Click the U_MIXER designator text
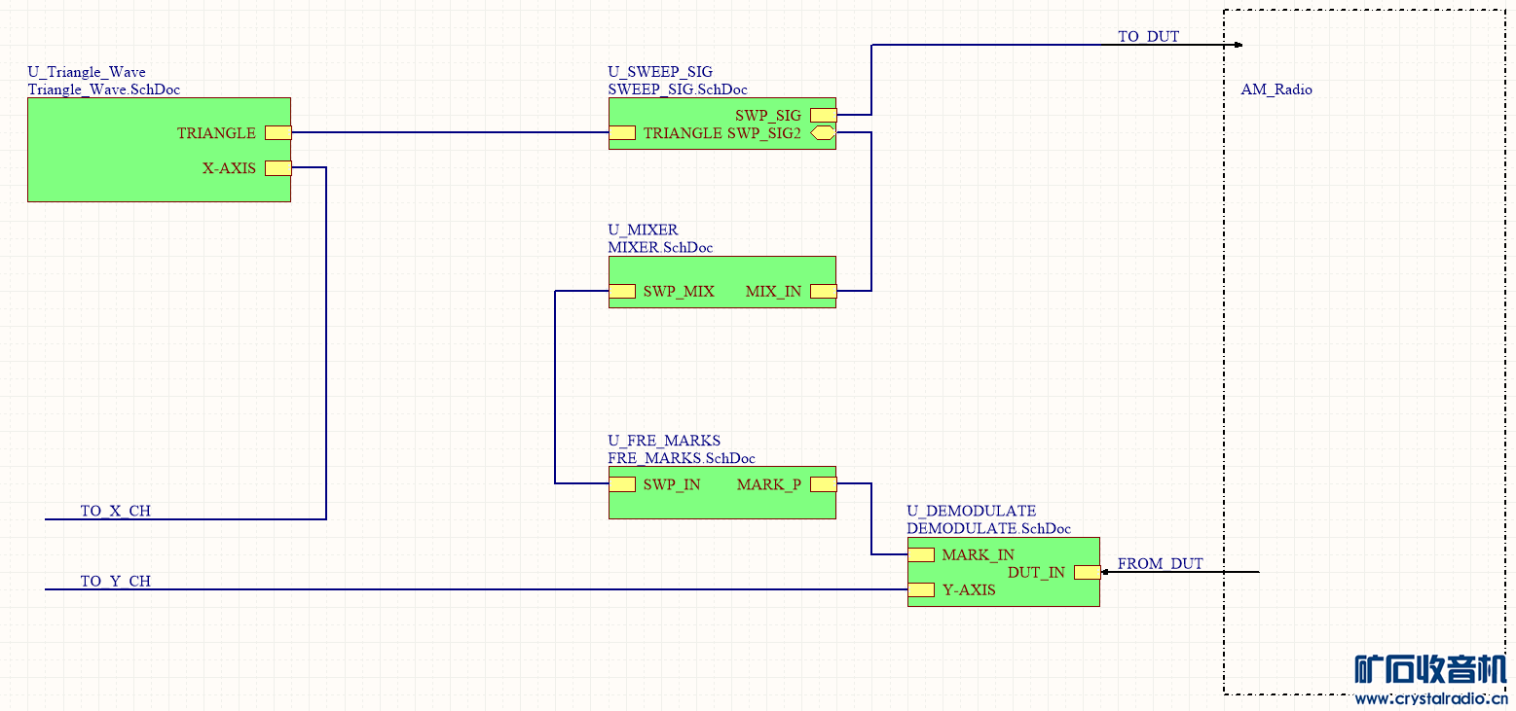The image size is (1516, 711). [x=643, y=231]
